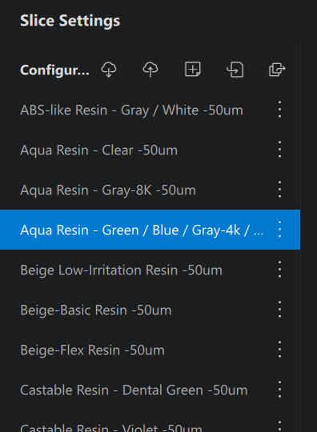Open more options for ABS-like Resin Gray / White
317x432 pixels.
(x=280, y=110)
